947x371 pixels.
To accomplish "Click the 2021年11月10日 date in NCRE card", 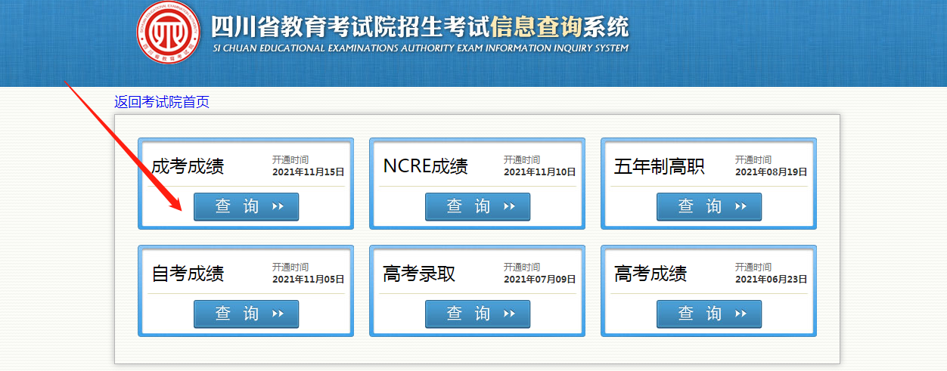I will click(x=539, y=172).
